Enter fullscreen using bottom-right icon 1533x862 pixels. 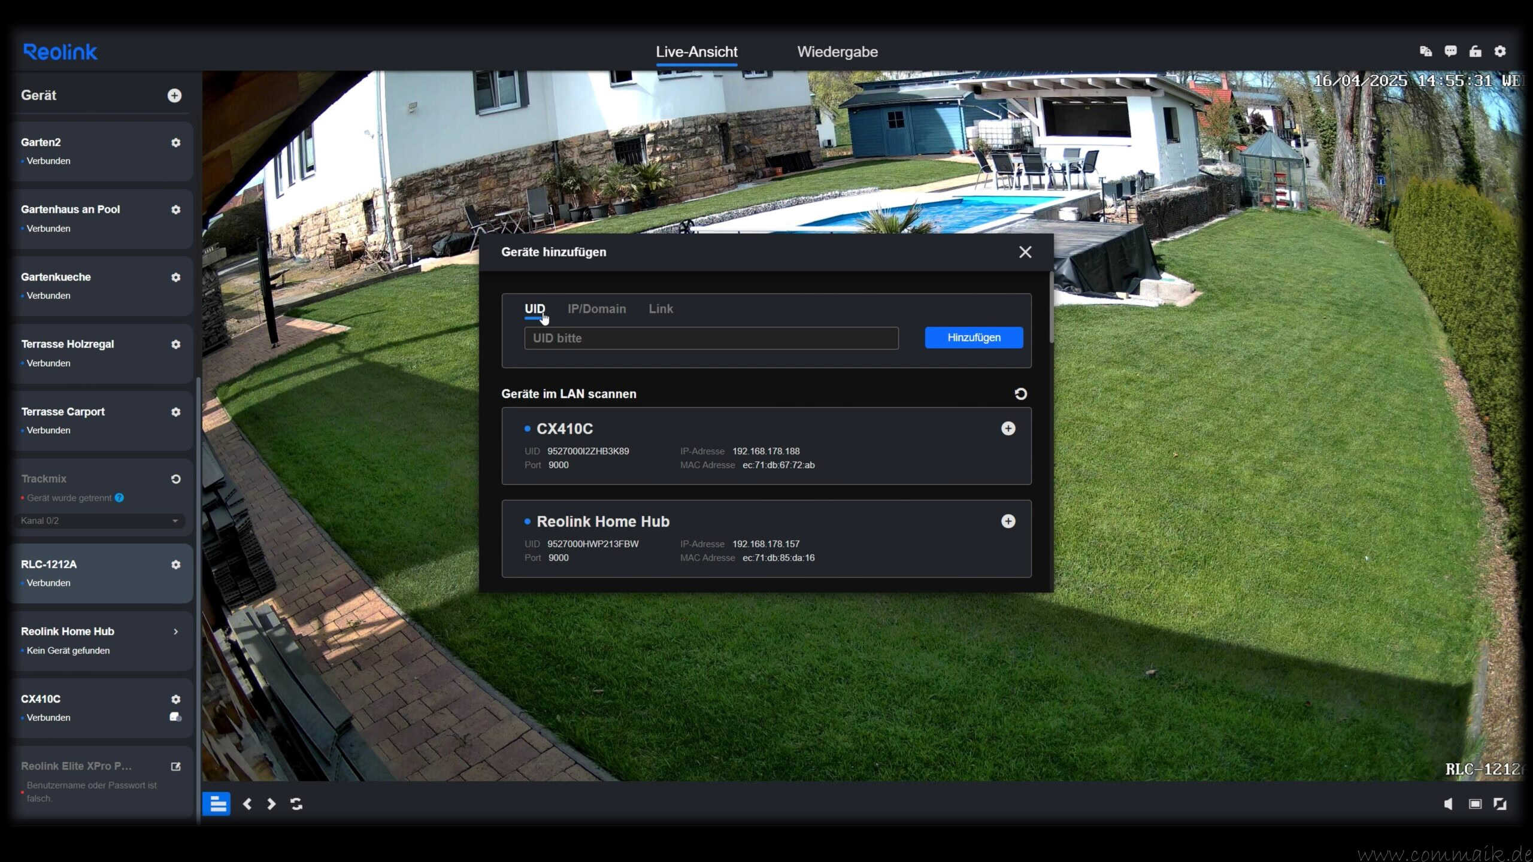click(1500, 804)
